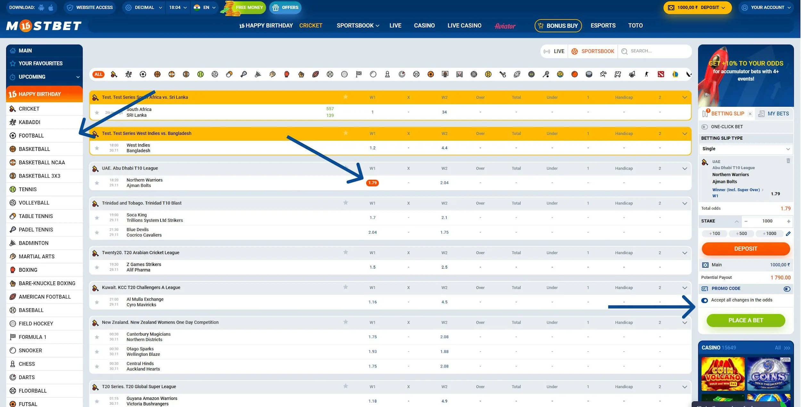Click the Search events field
This screenshot has height=407, width=801.
[655, 51]
